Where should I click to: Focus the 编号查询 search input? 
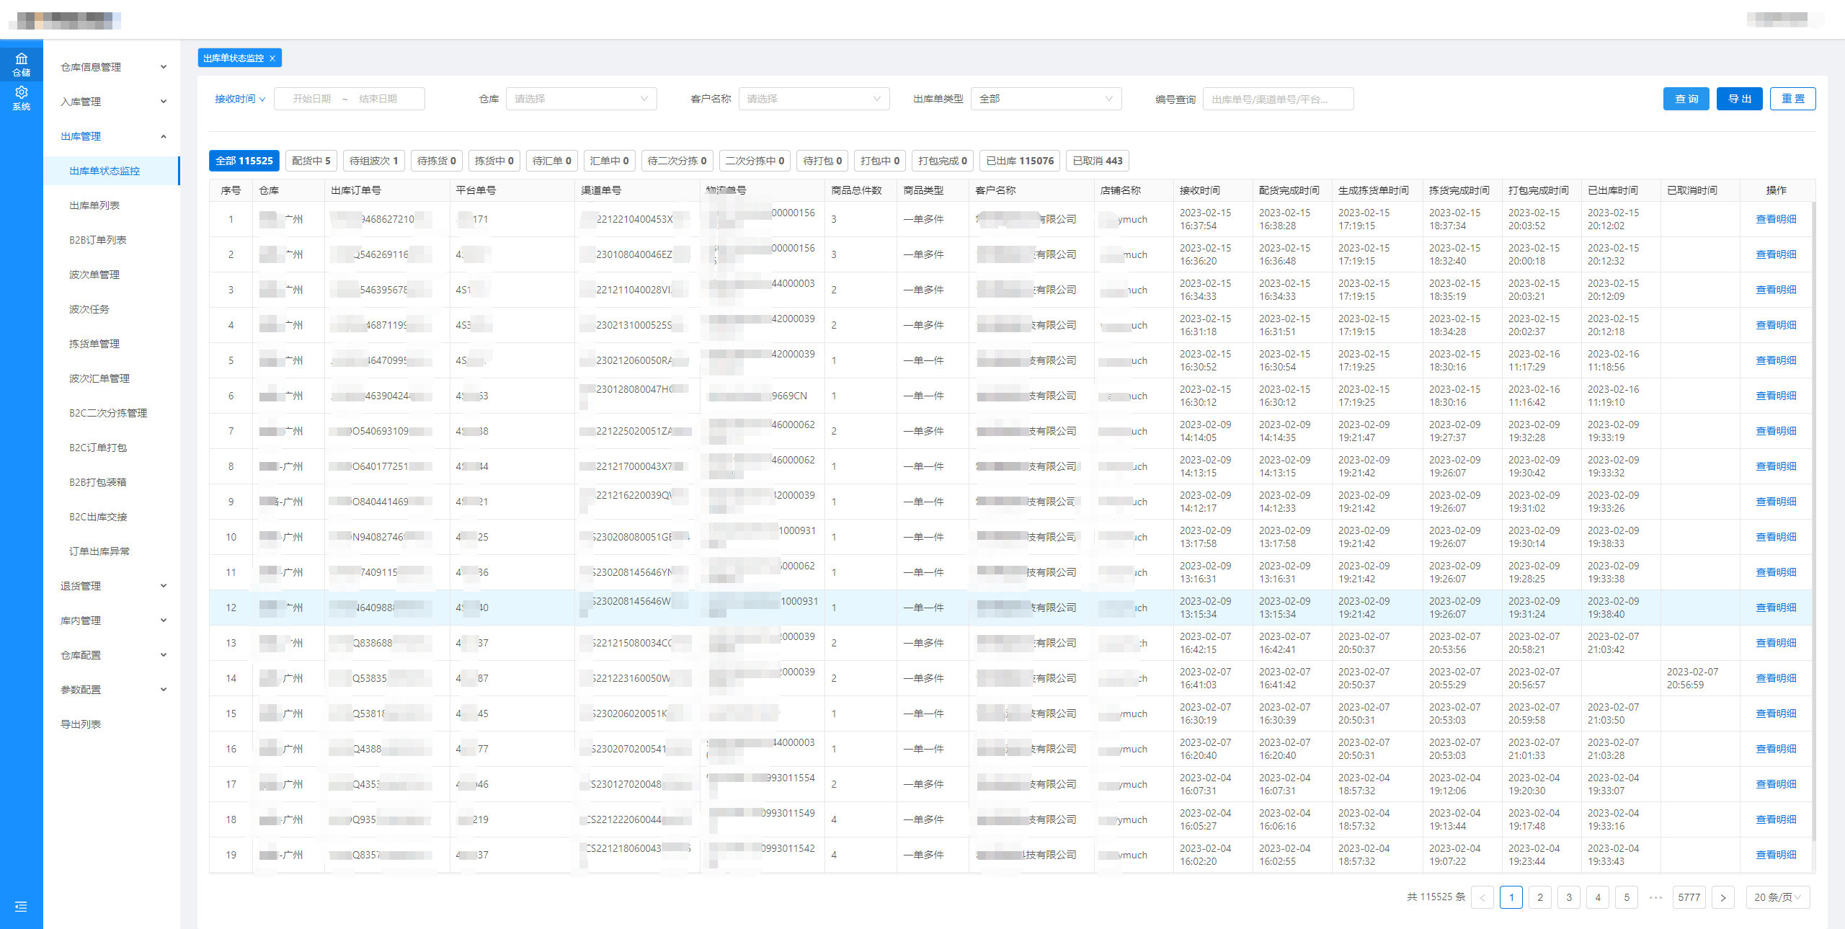(x=1278, y=99)
